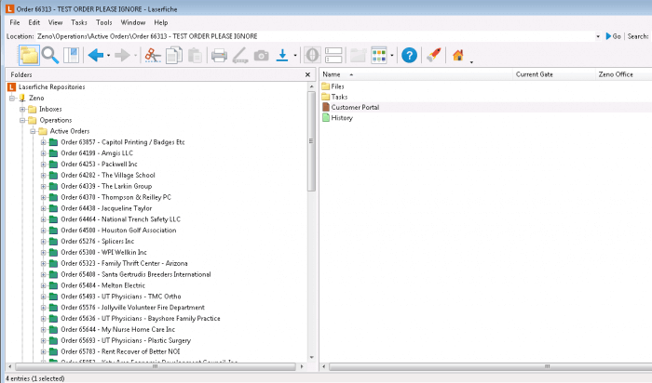Select Order 65276 - Splicers Inc

(97, 241)
